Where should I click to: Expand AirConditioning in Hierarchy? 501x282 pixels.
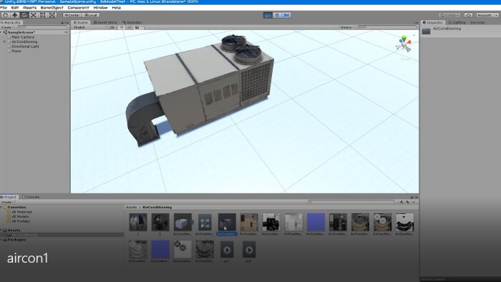(x=4, y=42)
